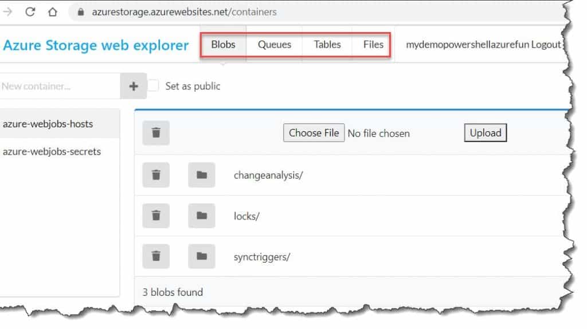This screenshot has height=329, width=587.
Task: Select the azure-webjobs-hosts container
Action: (60, 124)
